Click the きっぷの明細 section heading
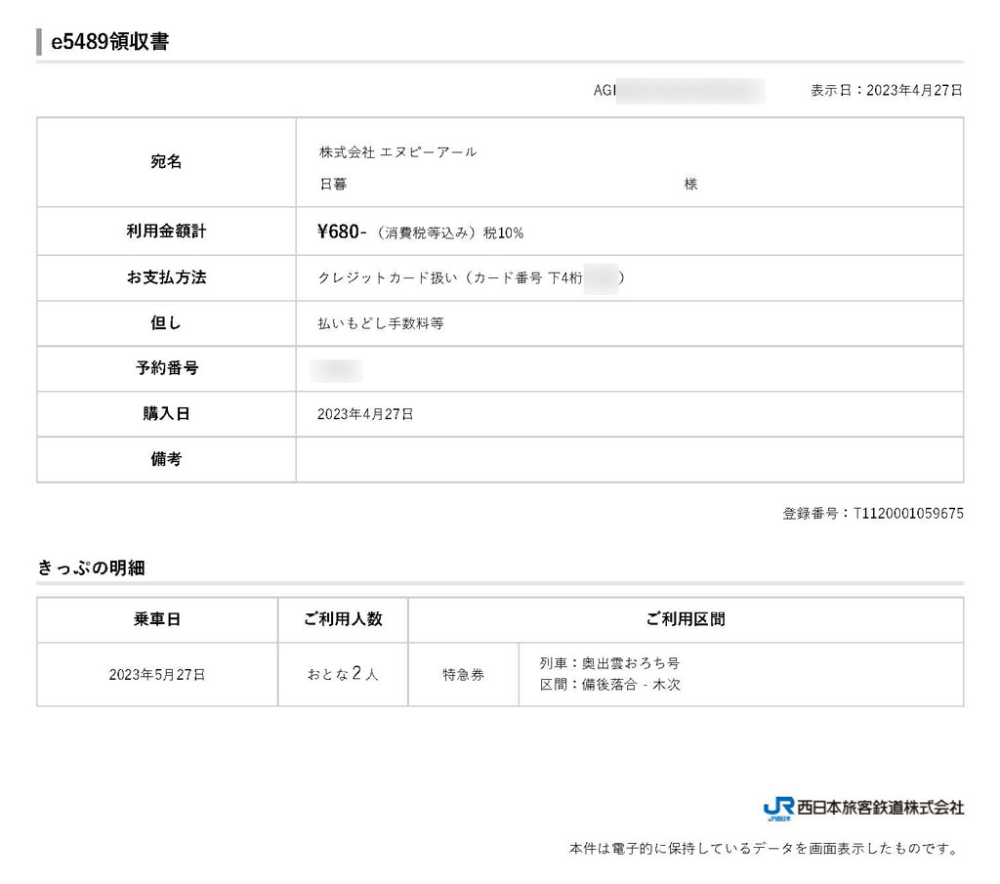1000x884 pixels. coord(91,567)
